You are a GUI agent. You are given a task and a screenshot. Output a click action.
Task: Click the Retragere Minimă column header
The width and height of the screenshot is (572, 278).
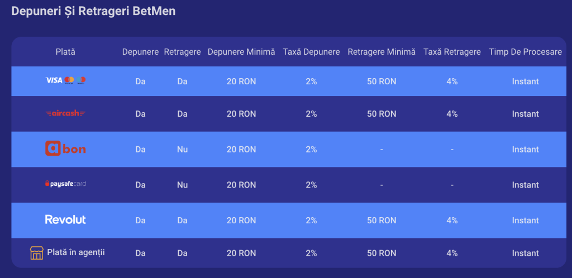[x=382, y=52]
